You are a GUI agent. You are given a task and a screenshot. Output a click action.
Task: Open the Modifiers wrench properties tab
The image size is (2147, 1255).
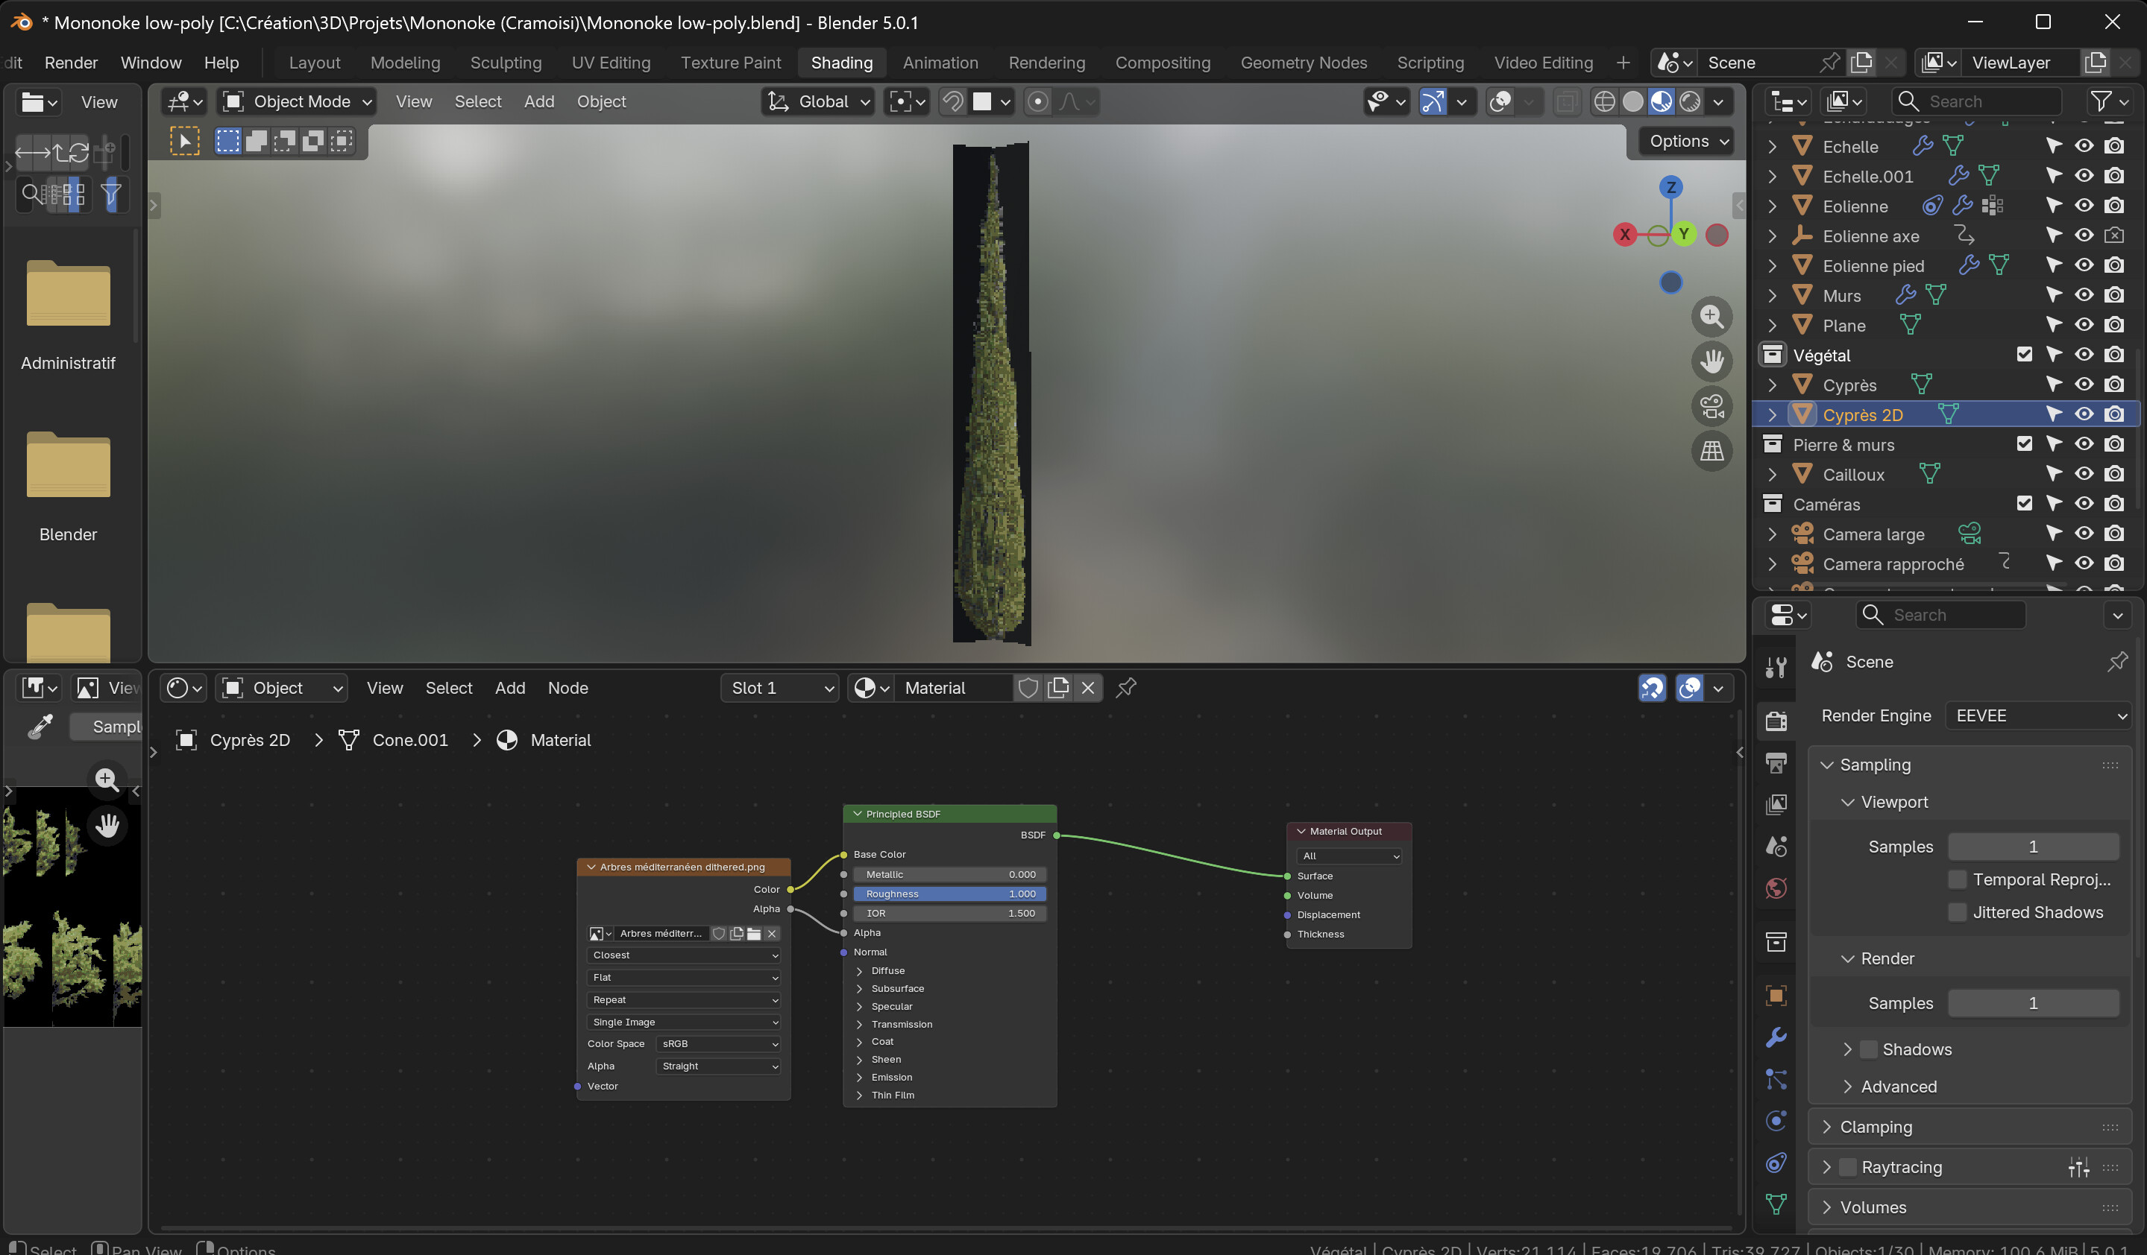1776,1037
